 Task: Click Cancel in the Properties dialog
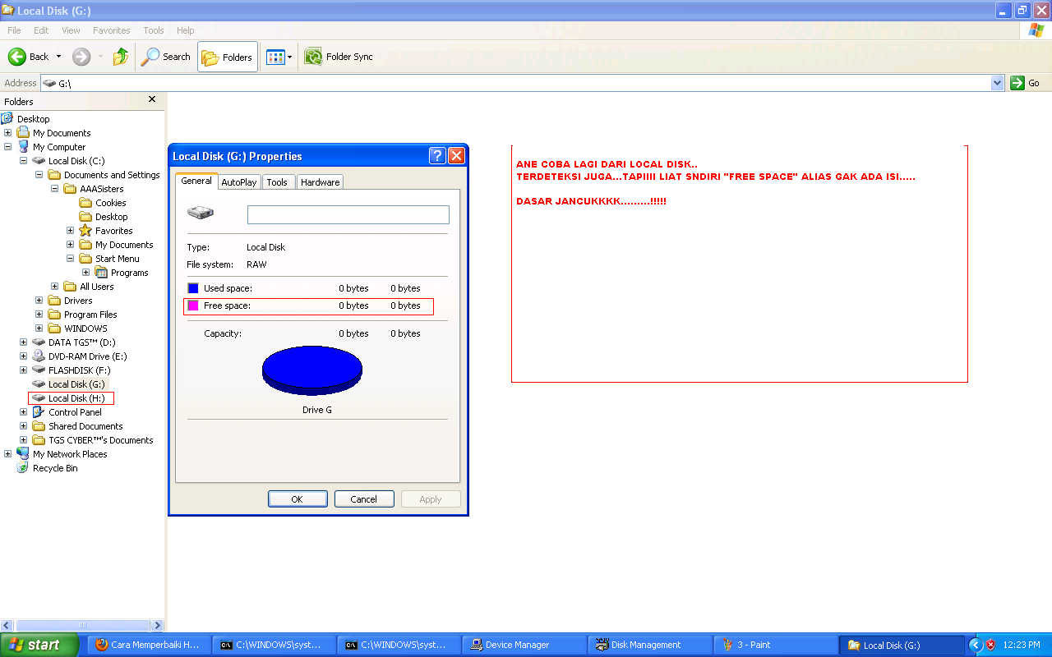click(363, 498)
